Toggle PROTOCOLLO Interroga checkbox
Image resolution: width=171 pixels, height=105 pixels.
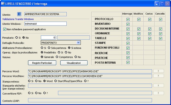pos(128,19)
